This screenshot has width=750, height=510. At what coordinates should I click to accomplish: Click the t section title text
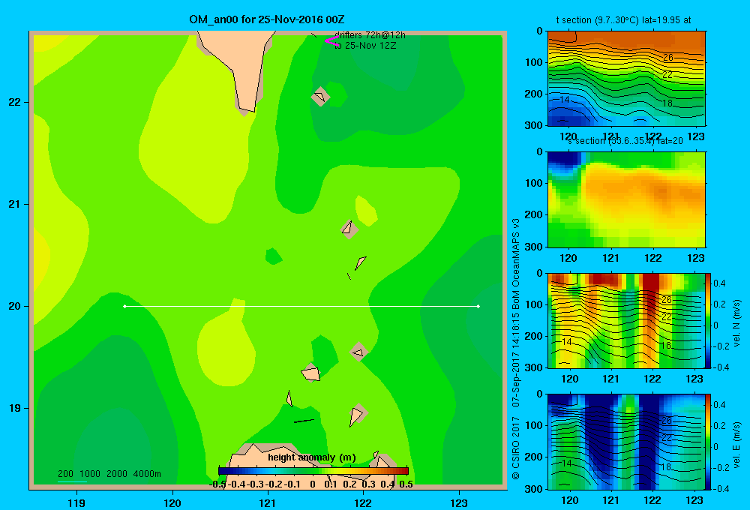coord(623,20)
